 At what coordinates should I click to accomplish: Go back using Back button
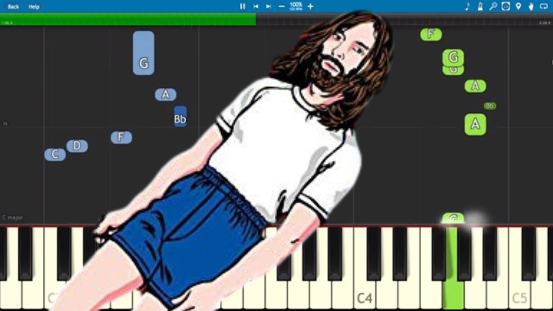pos(13,6)
